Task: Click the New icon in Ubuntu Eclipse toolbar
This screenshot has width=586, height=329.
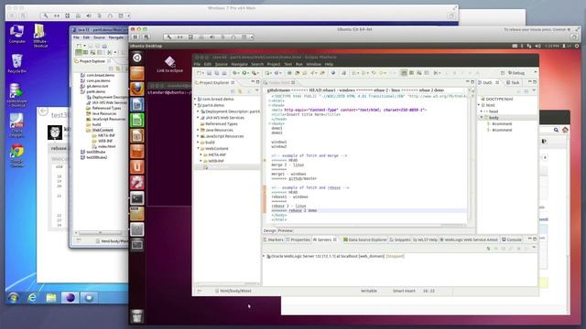Action: (x=200, y=73)
